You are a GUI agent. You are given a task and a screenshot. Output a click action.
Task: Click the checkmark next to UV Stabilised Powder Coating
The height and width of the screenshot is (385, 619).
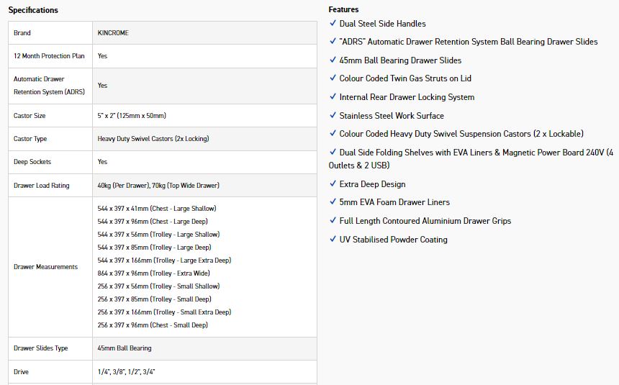pyautogui.click(x=333, y=240)
